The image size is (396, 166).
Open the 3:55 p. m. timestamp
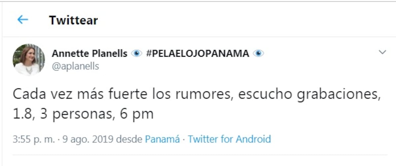coord(34,139)
